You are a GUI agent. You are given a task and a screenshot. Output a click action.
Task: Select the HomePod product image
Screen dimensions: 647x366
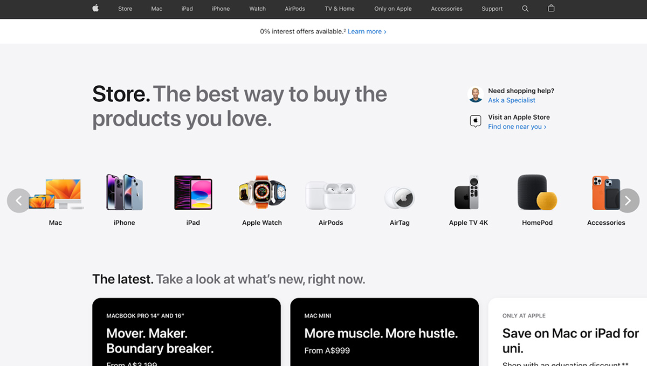tap(538, 192)
